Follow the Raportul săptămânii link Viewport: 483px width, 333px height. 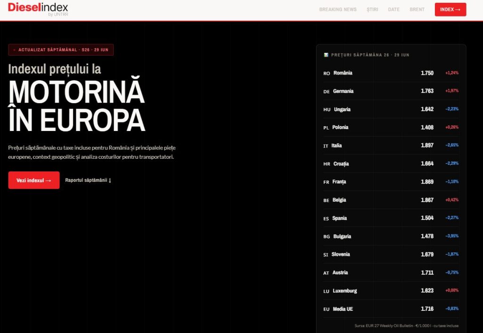point(88,180)
